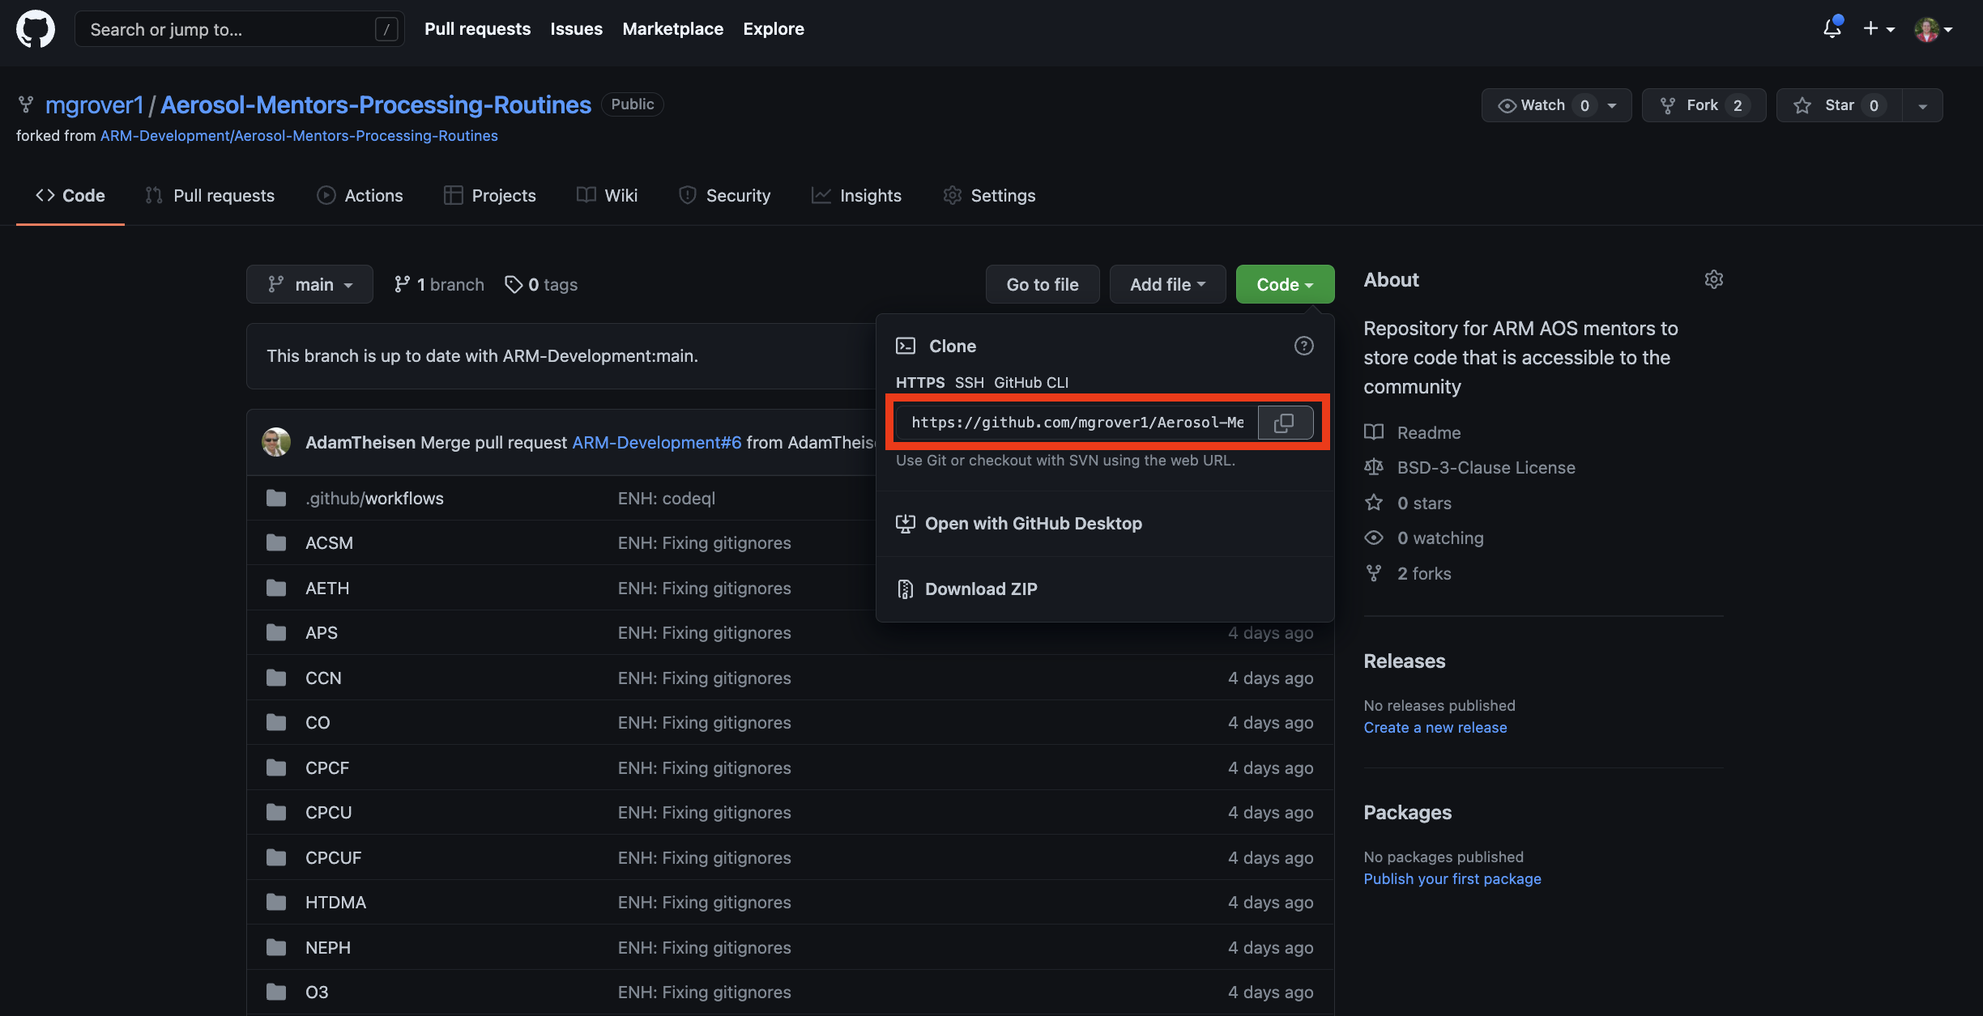Click AdamTheisen's avatar image

click(276, 442)
